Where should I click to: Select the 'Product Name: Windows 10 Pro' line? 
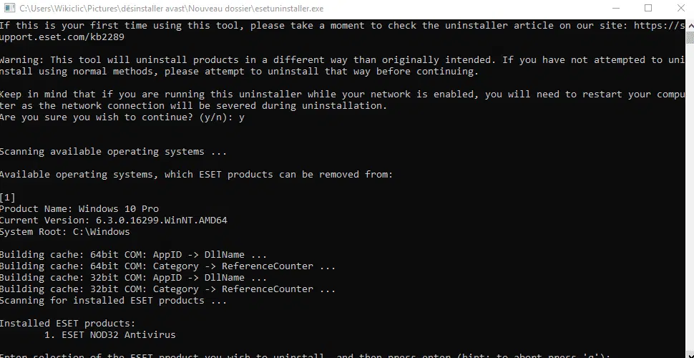[x=79, y=208]
